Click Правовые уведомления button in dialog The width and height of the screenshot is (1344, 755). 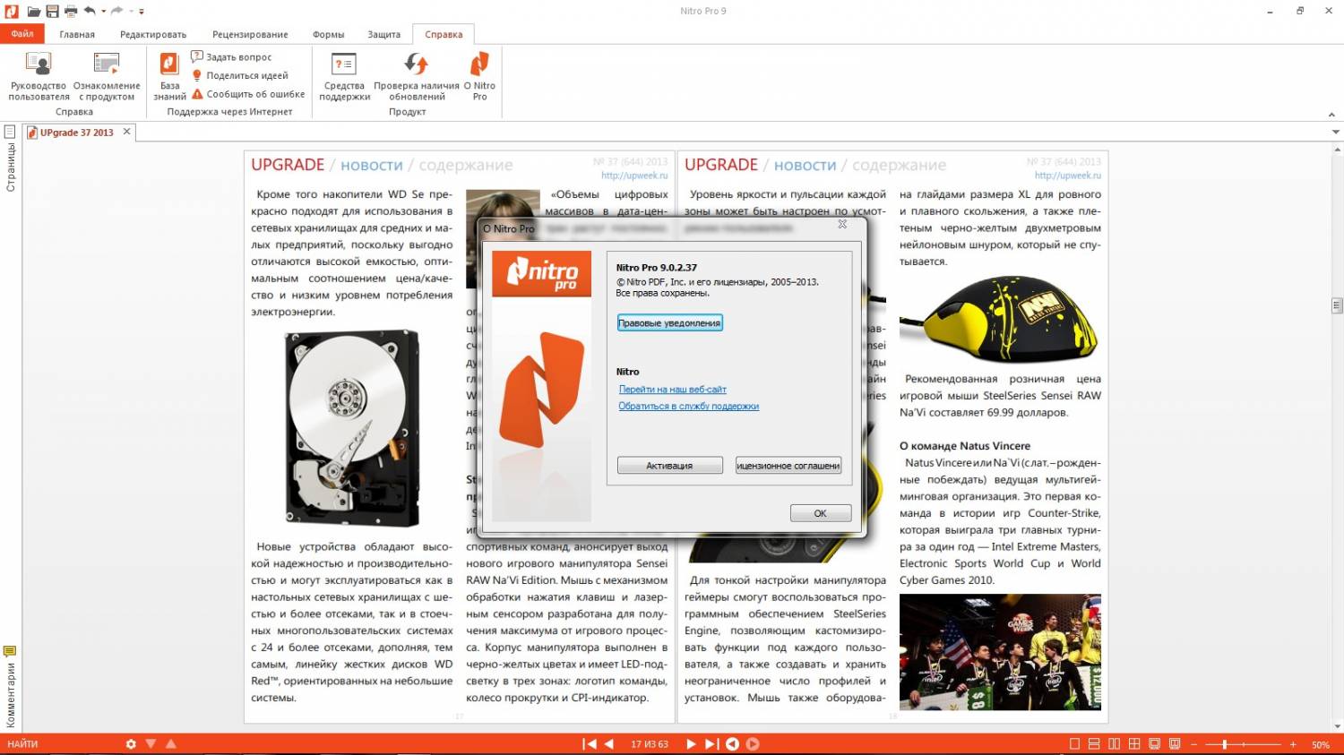point(669,322)
